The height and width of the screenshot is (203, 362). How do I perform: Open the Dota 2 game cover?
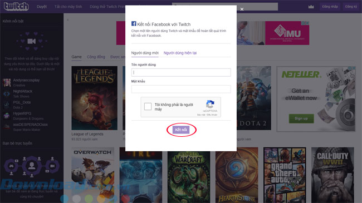pos(254,98)
